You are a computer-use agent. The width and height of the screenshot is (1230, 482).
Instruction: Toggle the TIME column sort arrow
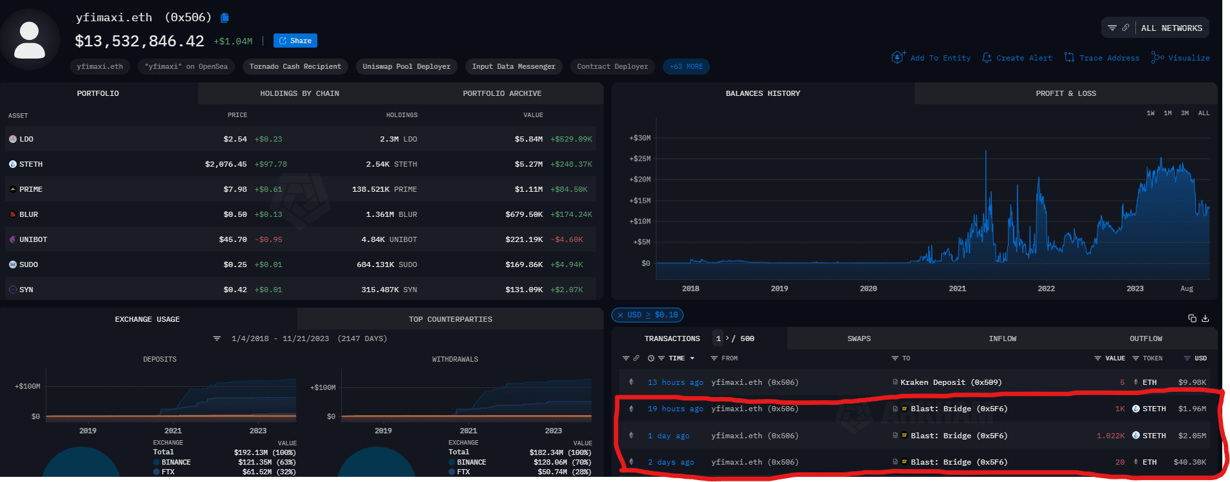[693, 358]
